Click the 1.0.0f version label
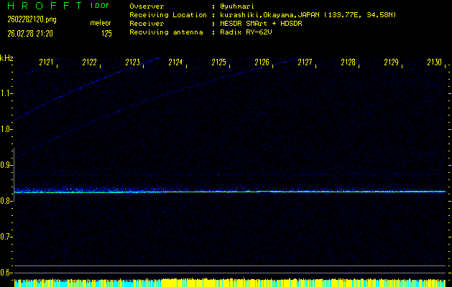 pos(100,6)
